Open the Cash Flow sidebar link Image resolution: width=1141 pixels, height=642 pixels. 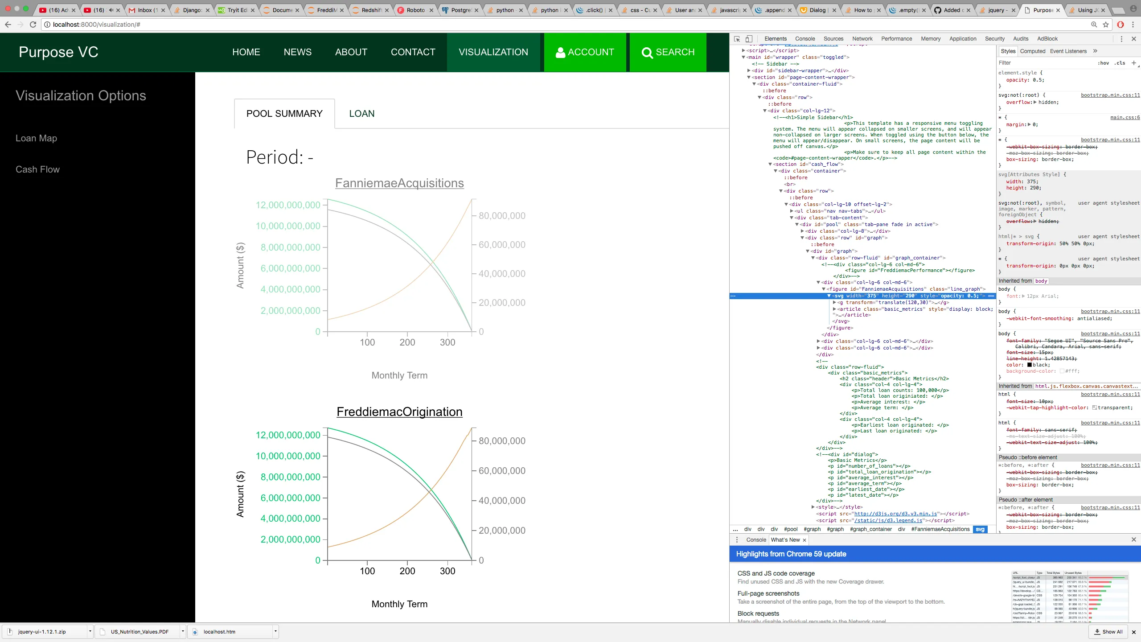[x=37, y=169]
